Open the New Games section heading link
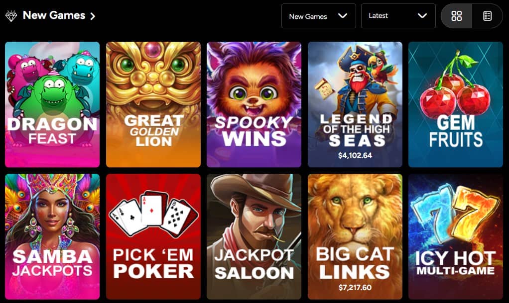The image size is (509, 303). point(54,15)
